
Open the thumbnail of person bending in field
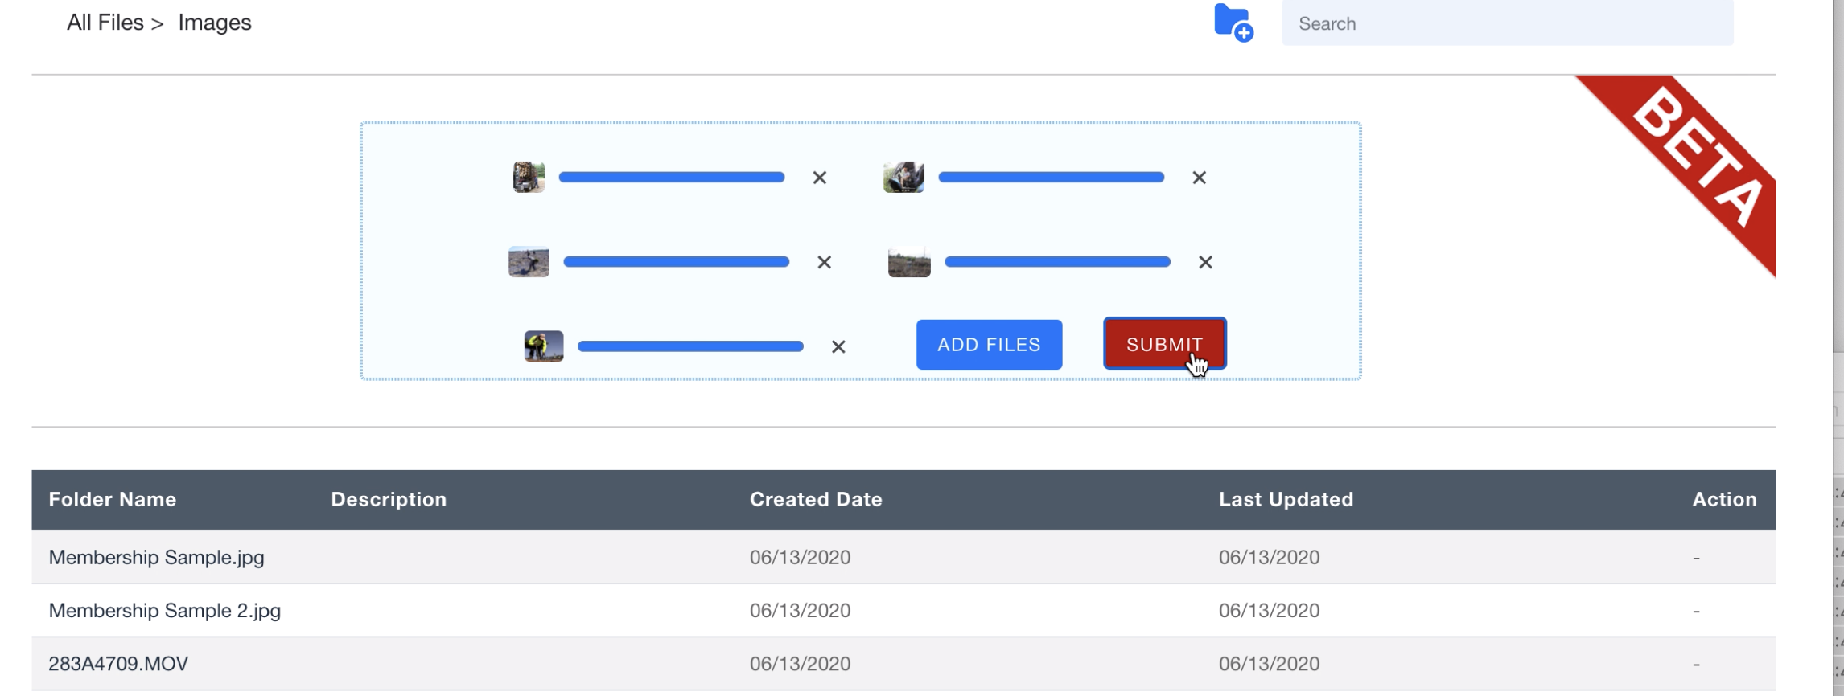529,262
